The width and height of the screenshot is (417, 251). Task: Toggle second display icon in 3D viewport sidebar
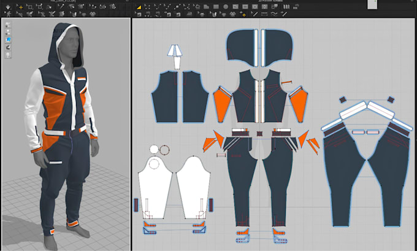click(x=8, y=32)
